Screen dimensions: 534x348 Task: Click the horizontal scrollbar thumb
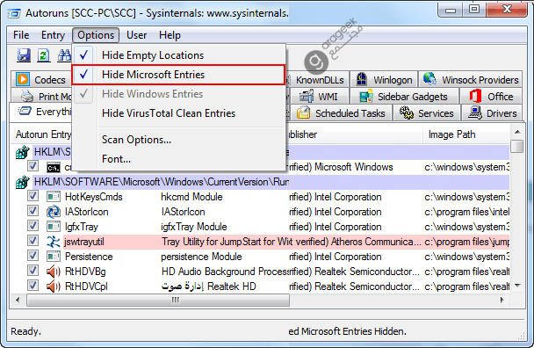(158, 301)
